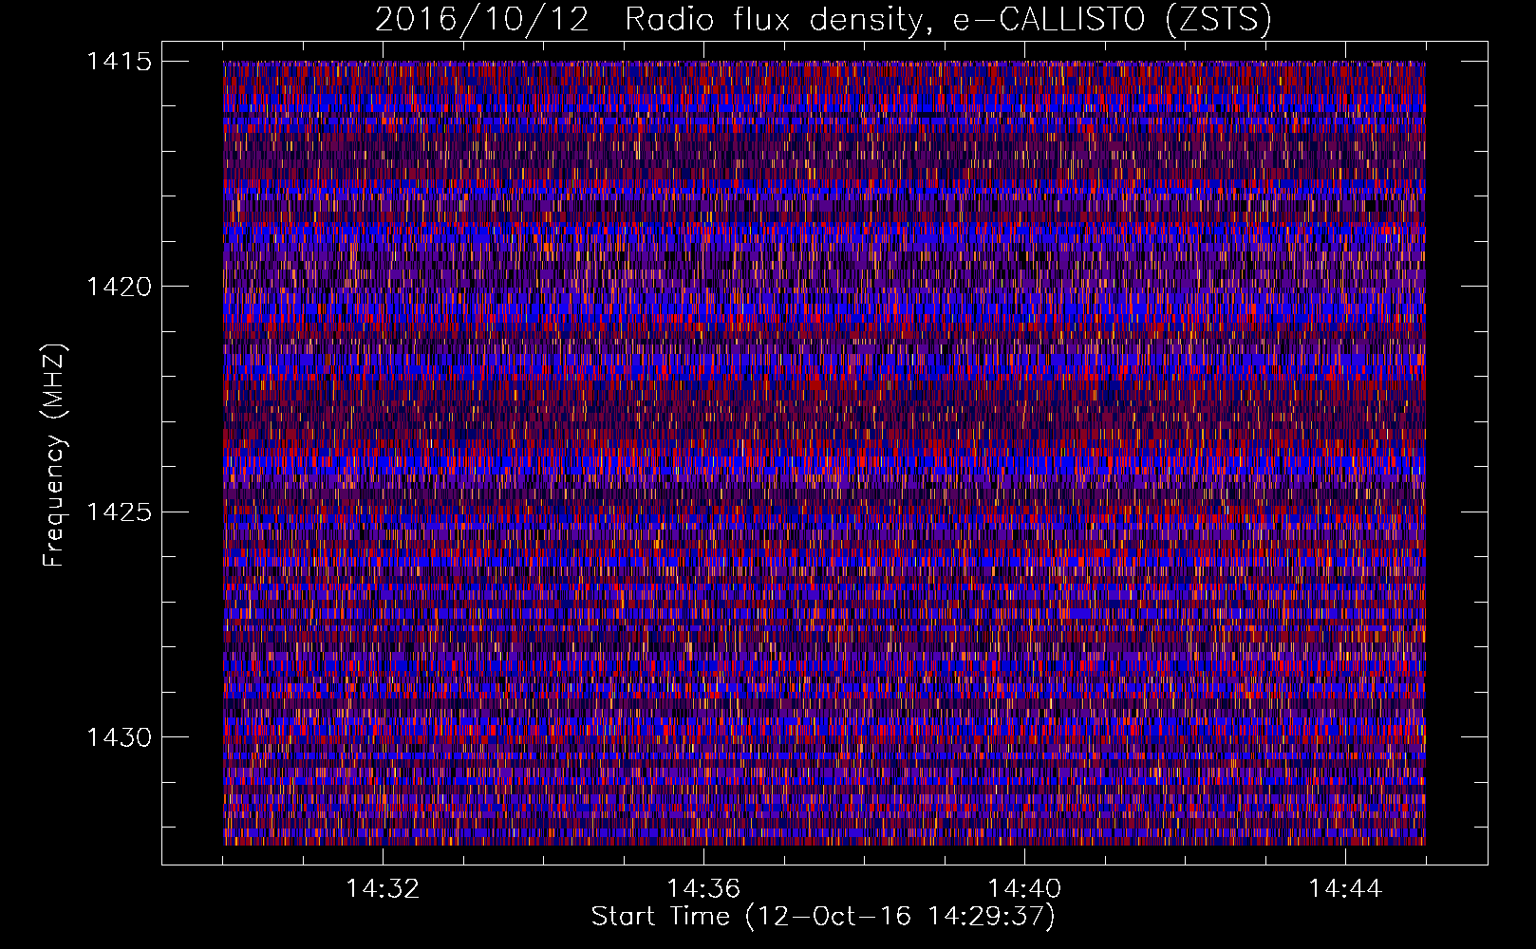
Task: Click the 14:32 time axis label
Action: [383, 889]
